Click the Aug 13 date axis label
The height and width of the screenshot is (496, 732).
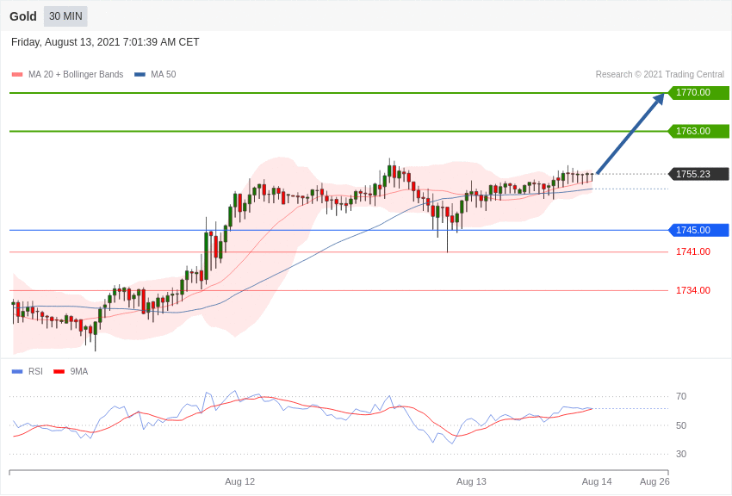coord(471,481)
